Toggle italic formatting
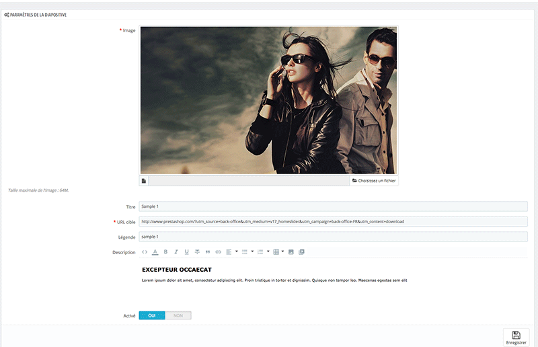The image size is (538, 347). 176,252
